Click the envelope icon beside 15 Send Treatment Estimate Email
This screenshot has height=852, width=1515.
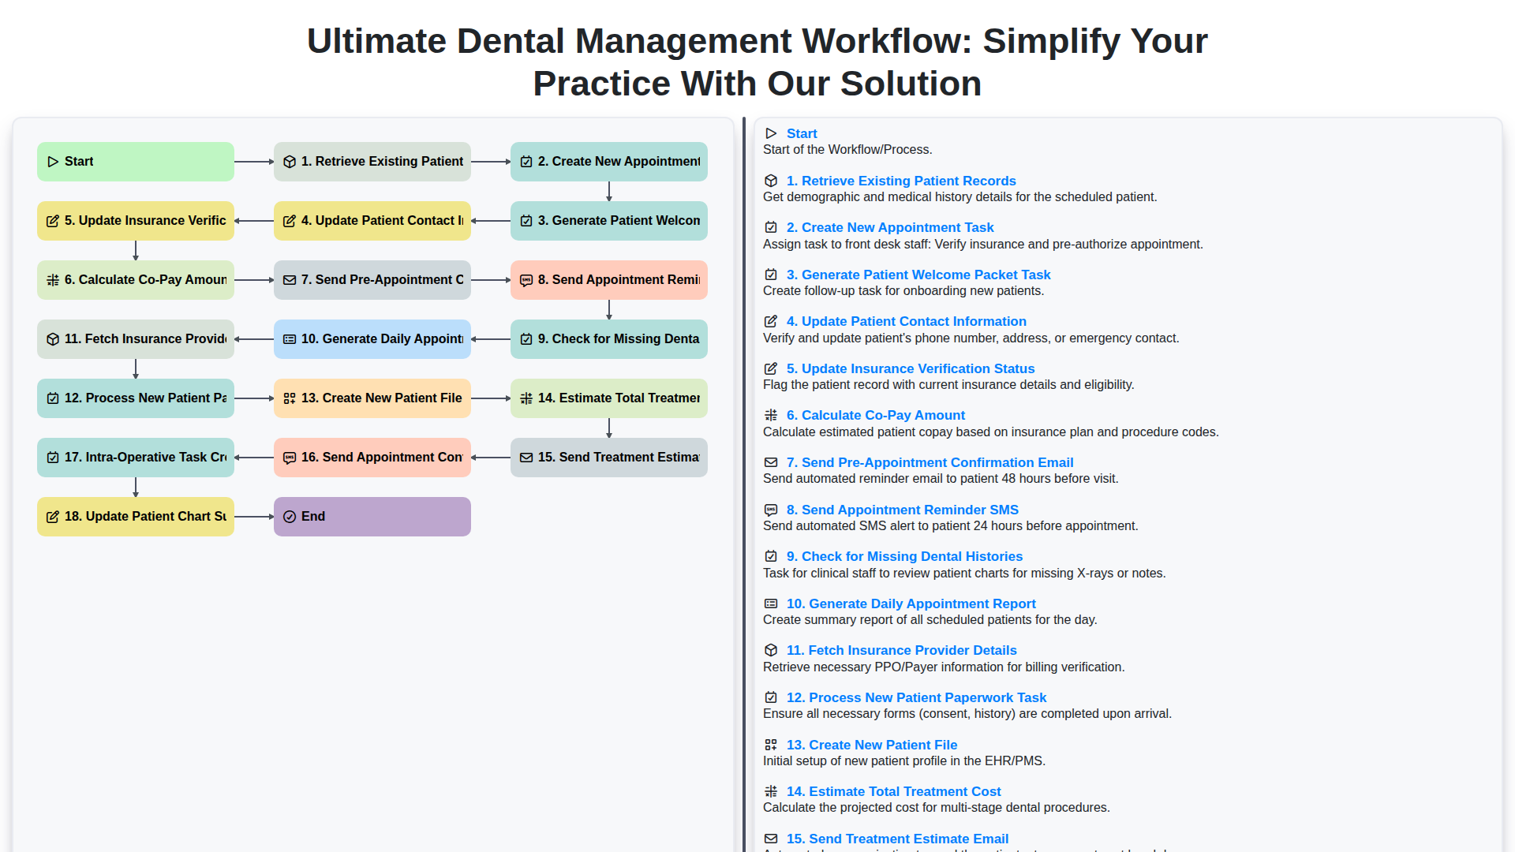[526, 457]
